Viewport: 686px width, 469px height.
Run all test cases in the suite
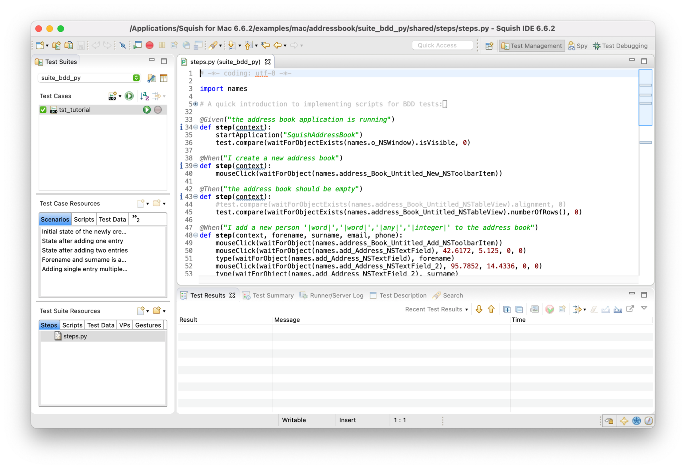(x=129, y=96)
